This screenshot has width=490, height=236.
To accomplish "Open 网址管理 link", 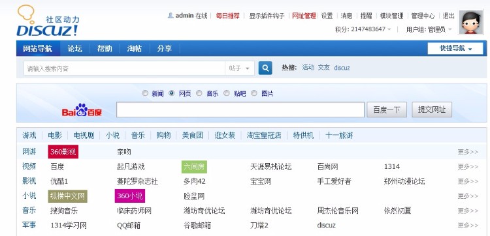I will tap(304, 16).
